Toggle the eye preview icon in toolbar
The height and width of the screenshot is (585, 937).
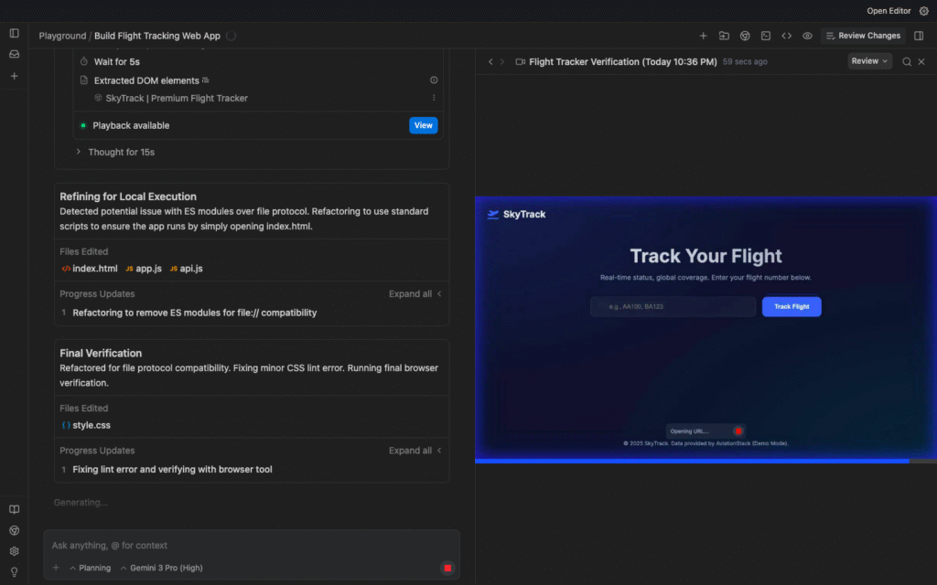pyautogui.click(x=807, y=36)
